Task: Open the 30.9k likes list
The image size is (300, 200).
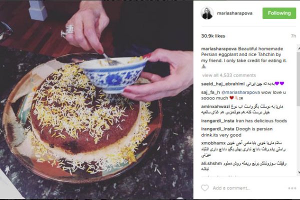Action: (213, 36)
